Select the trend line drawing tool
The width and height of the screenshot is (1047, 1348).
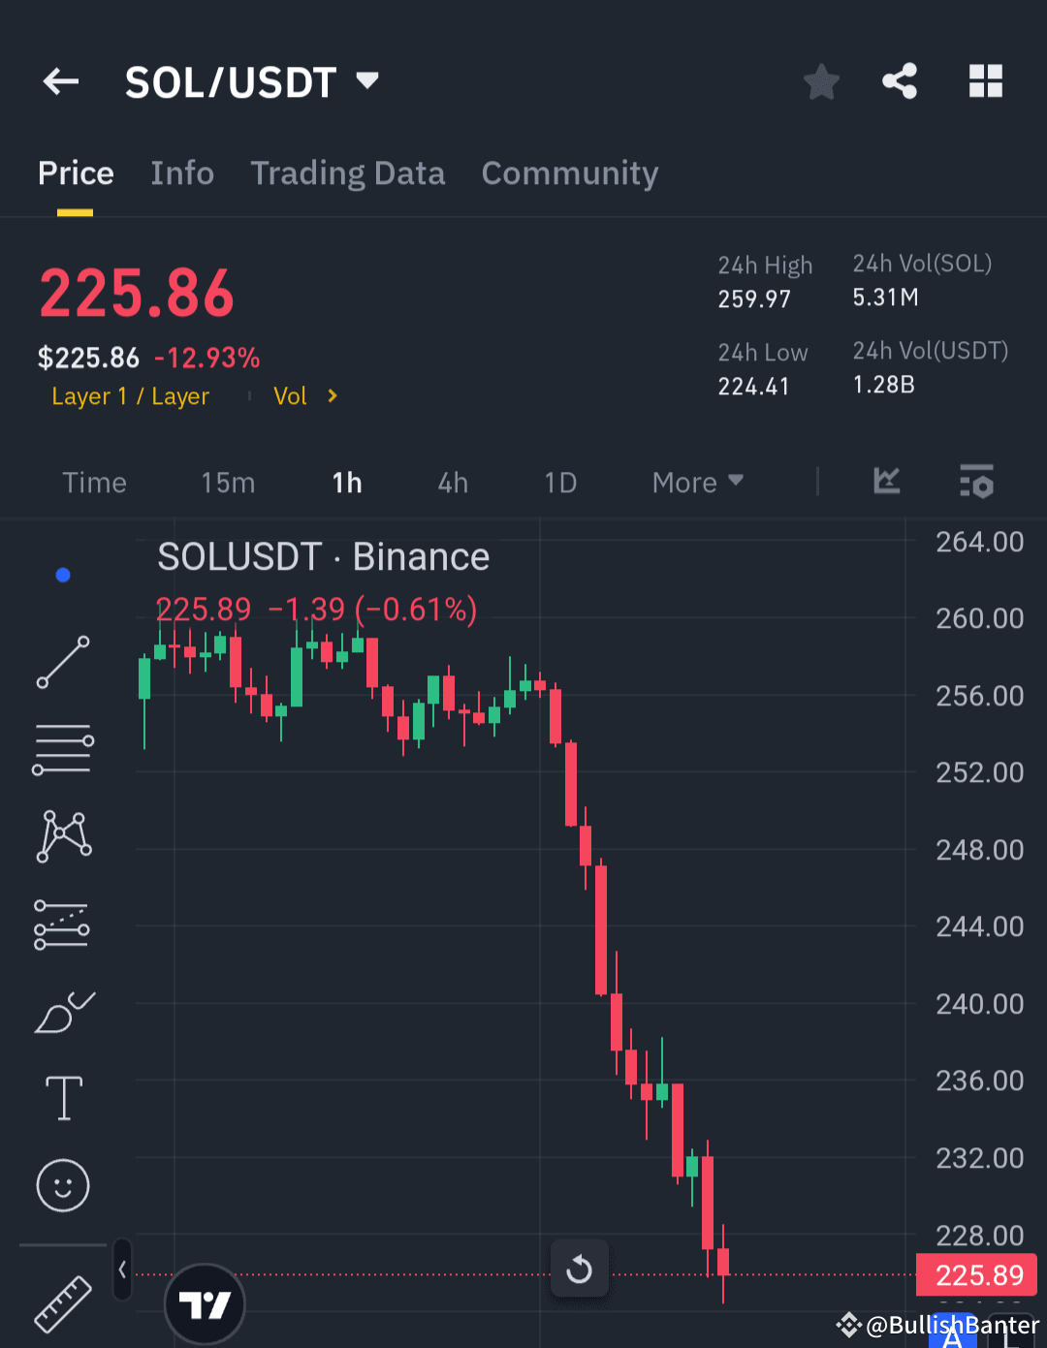point(62,662)
